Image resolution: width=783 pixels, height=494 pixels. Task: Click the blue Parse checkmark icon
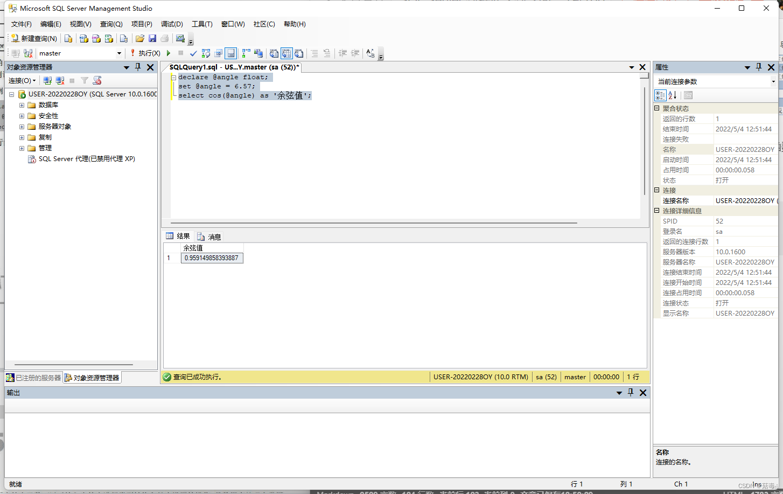click(193, 53)
